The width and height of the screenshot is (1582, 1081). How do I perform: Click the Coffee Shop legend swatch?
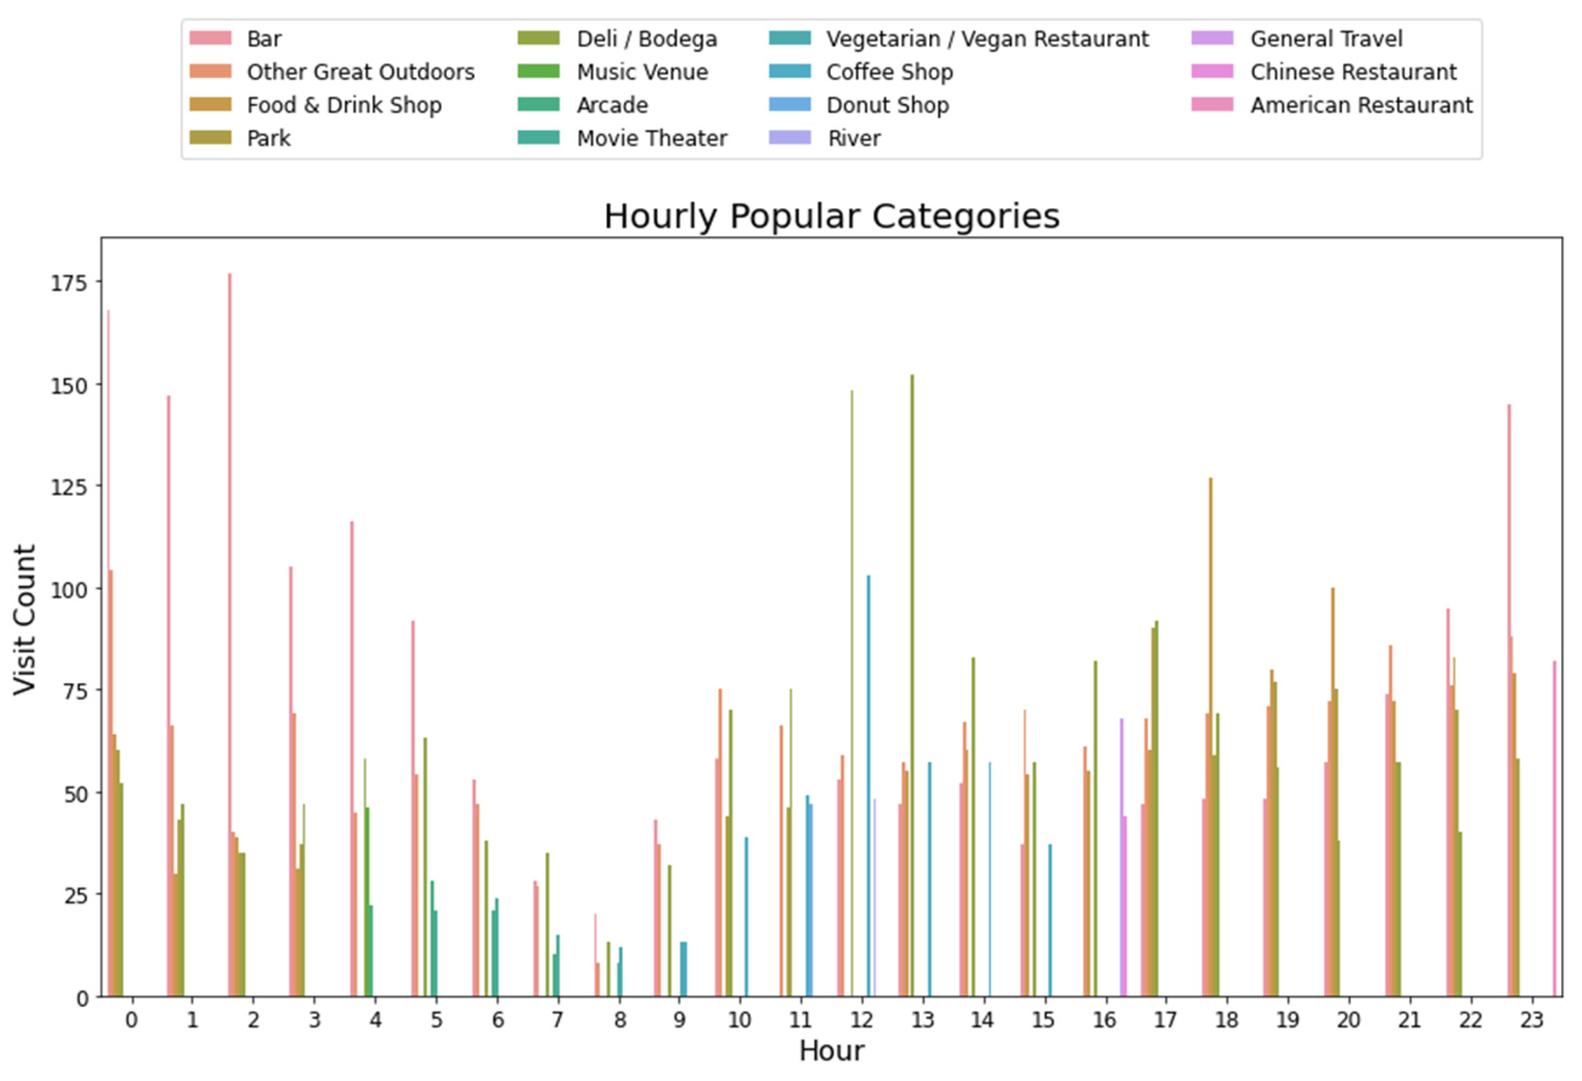pyautogui.click(x=790, y=71)
